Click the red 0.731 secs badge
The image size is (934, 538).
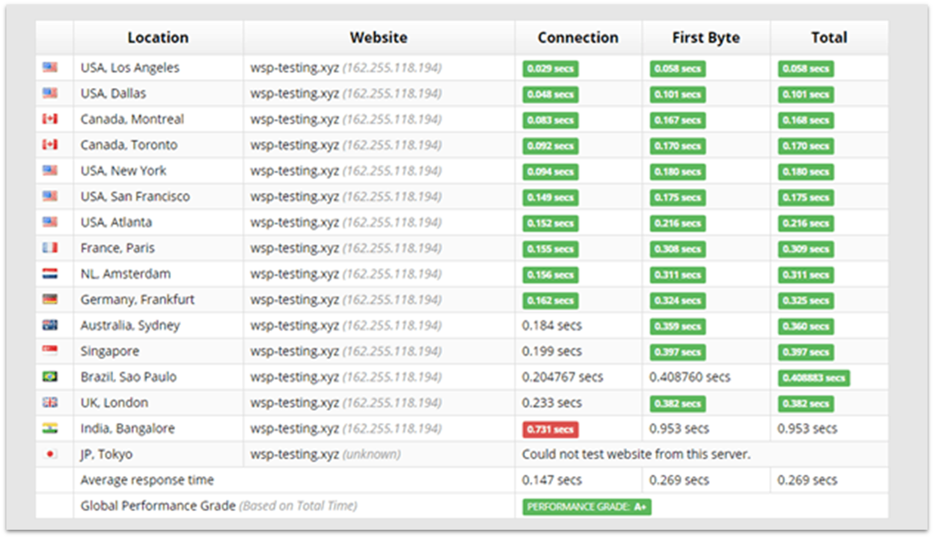[551, 430]
